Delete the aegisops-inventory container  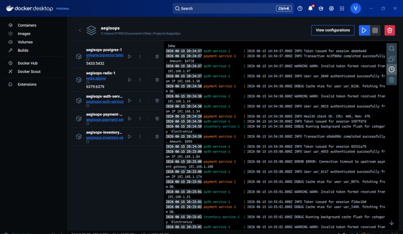tap(157, 137)
